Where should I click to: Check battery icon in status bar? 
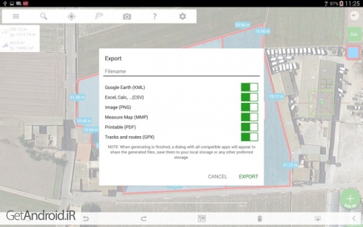click(342, 4)
